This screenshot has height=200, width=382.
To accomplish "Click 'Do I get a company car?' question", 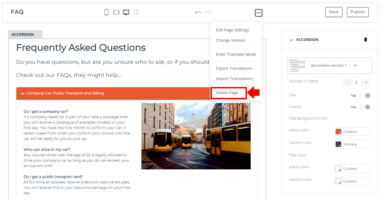I will pyautogui.click(x=46, y=112).
